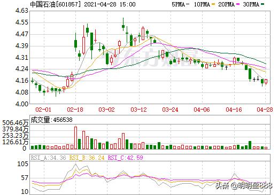Image resolution: width=278 pixels, height=195 pixels.
Task: Click the 30PMA green legend swatch
Action: [x=262, y=4]
